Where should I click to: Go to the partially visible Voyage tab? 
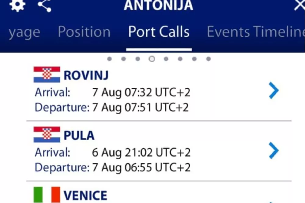24,32
